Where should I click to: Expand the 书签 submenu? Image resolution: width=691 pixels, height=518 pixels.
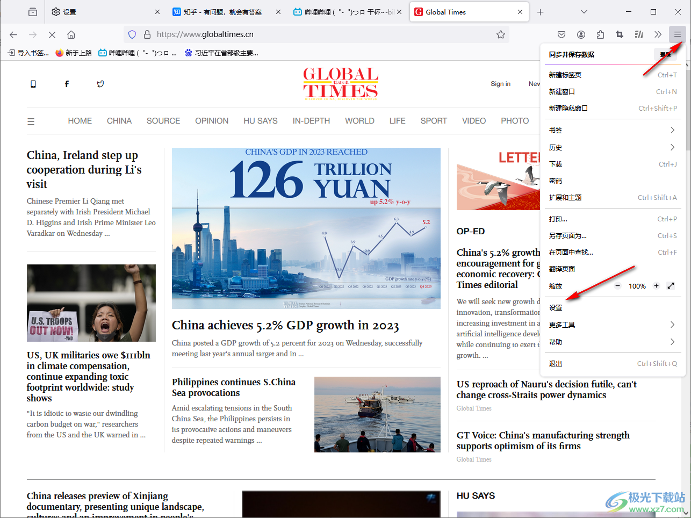click(612, 131)
